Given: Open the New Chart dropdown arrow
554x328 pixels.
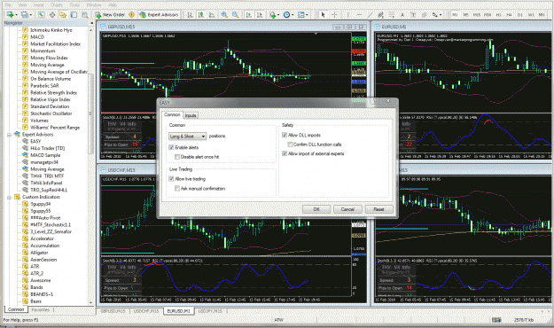Looking at the screenshot, I should (x=16, y=15).
